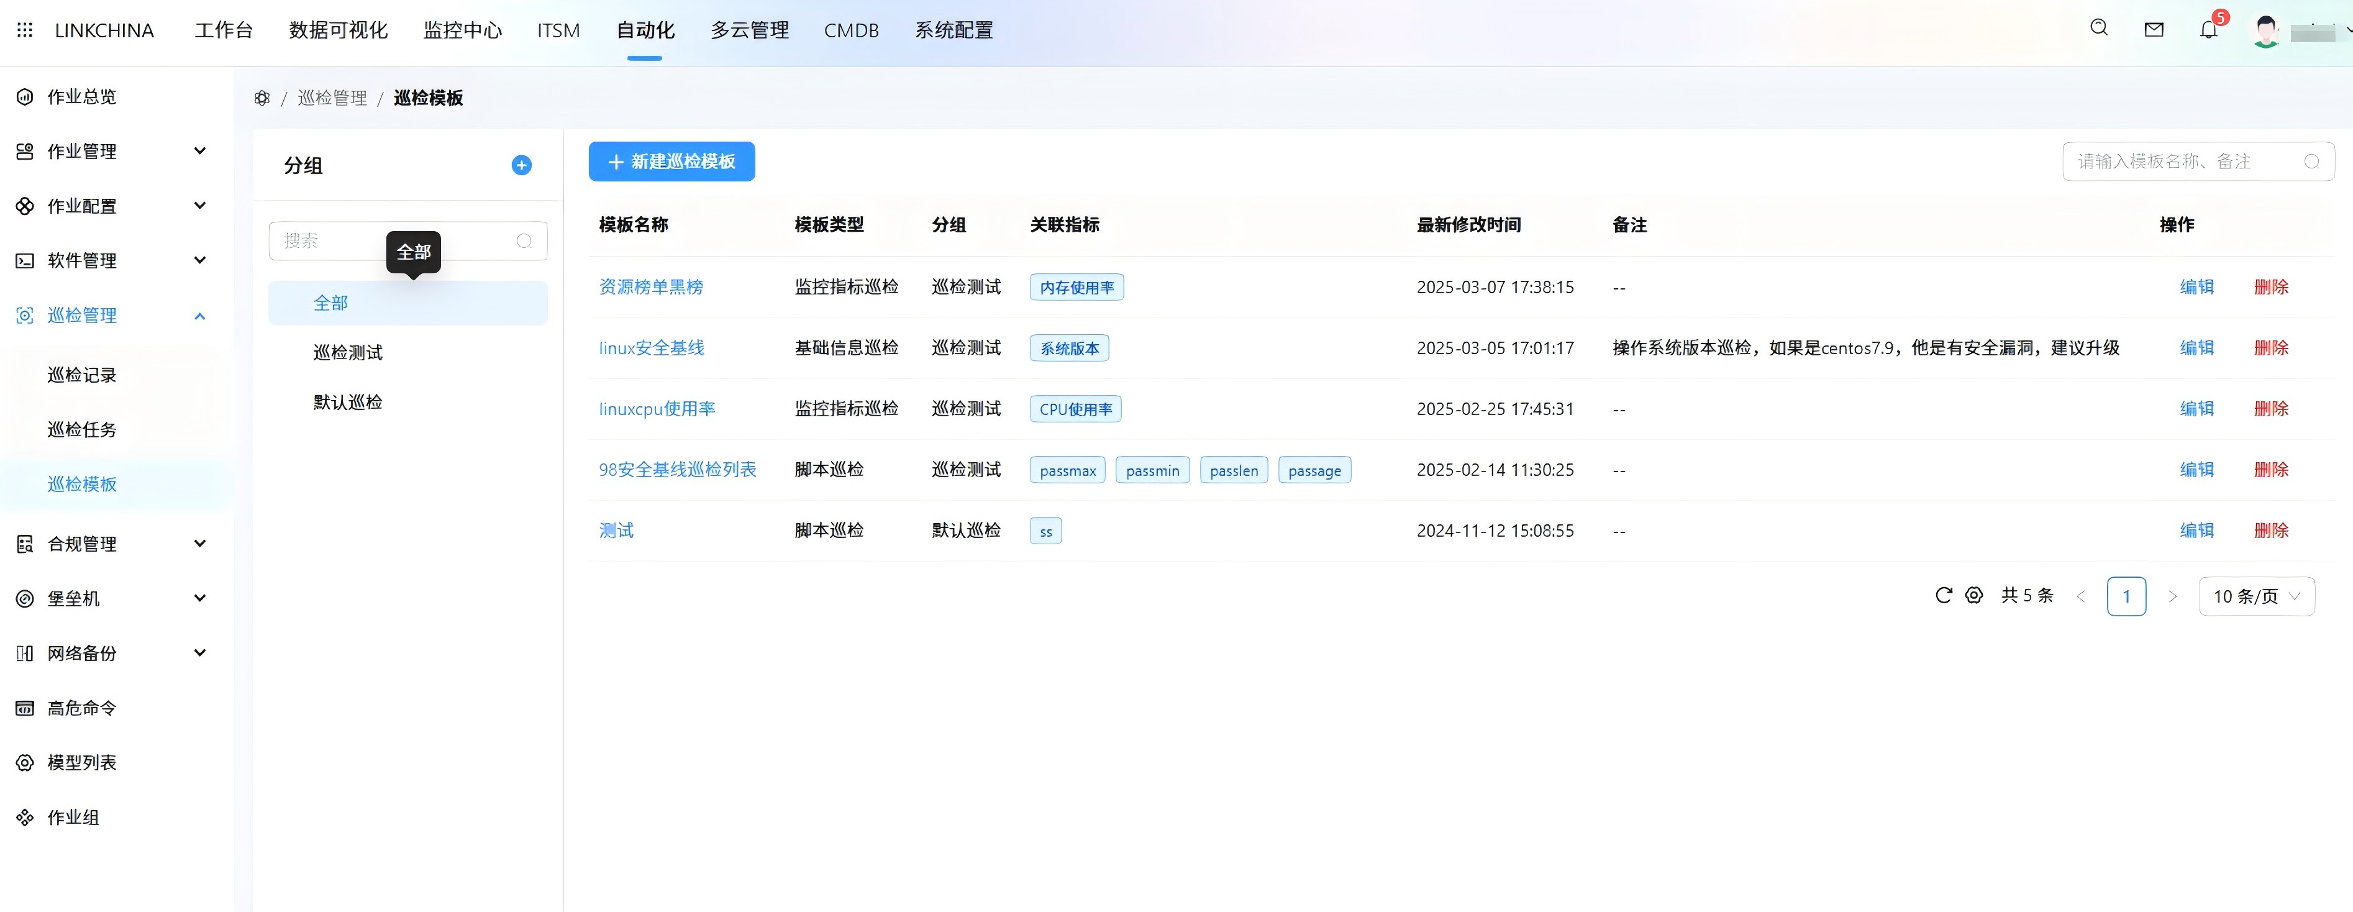Click the passmax indicator tag
Viewport: 2353px width, 912px height.
[1068, 471]
